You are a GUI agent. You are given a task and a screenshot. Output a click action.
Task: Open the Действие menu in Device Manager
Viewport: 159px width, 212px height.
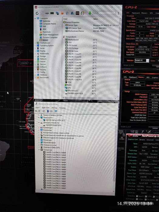[46, 108]
